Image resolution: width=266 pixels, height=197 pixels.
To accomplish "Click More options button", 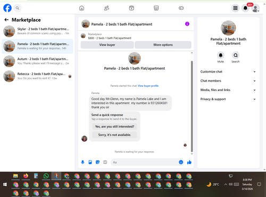I will pyautogui.click(x=163, y=45).
